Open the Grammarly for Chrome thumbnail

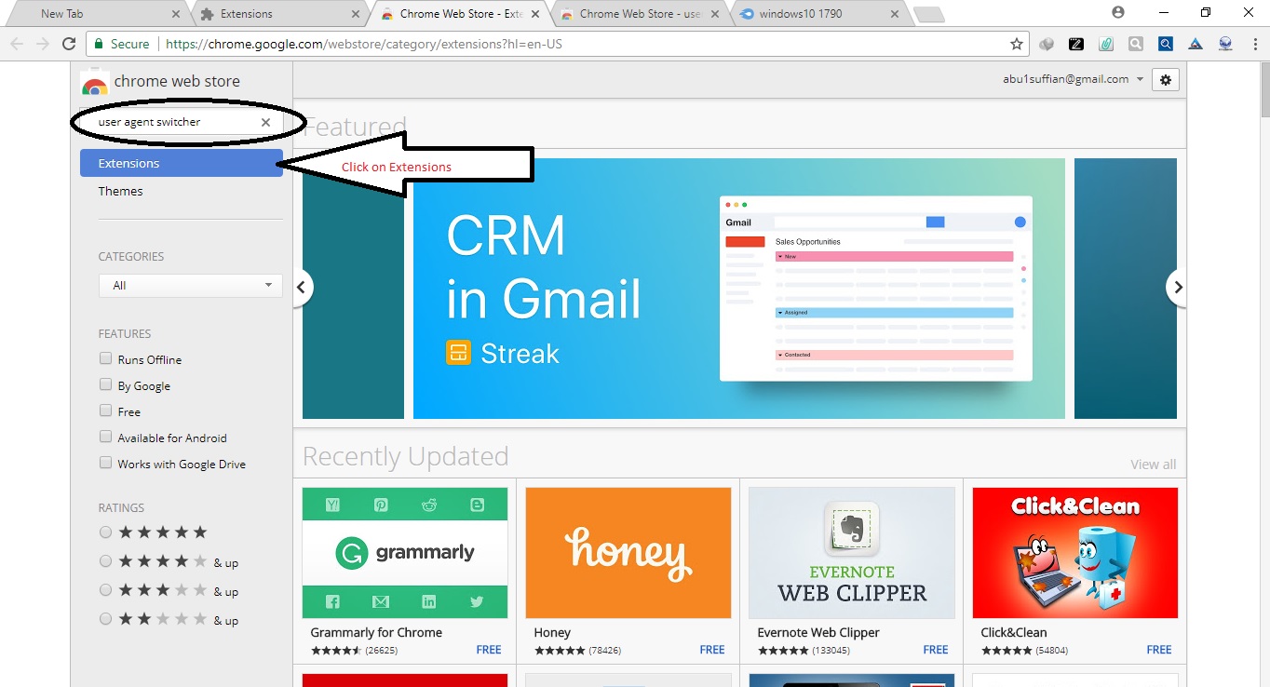(405, 553)
